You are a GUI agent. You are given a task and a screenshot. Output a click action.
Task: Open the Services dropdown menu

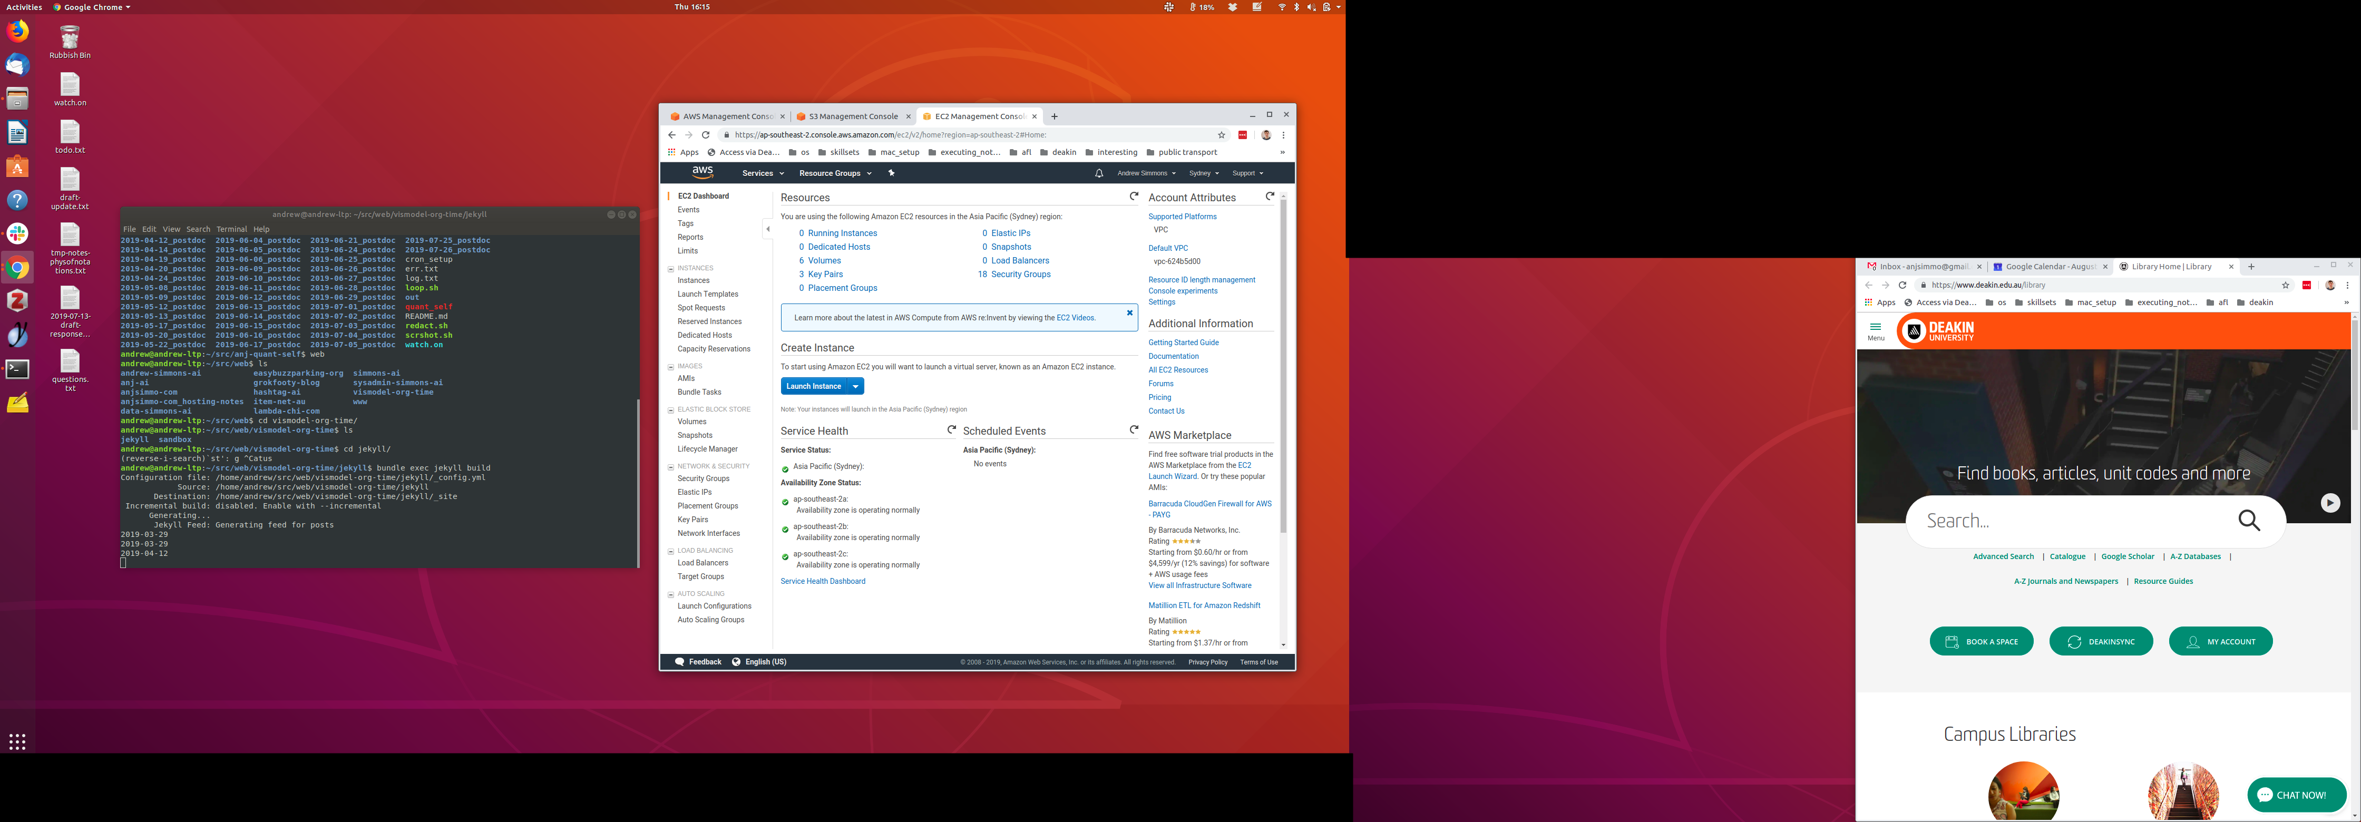(763, 173)
